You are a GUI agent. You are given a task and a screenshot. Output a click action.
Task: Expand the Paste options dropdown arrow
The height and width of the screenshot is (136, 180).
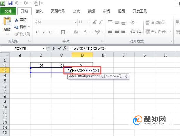pyautogui.click(x=7, y=34)
